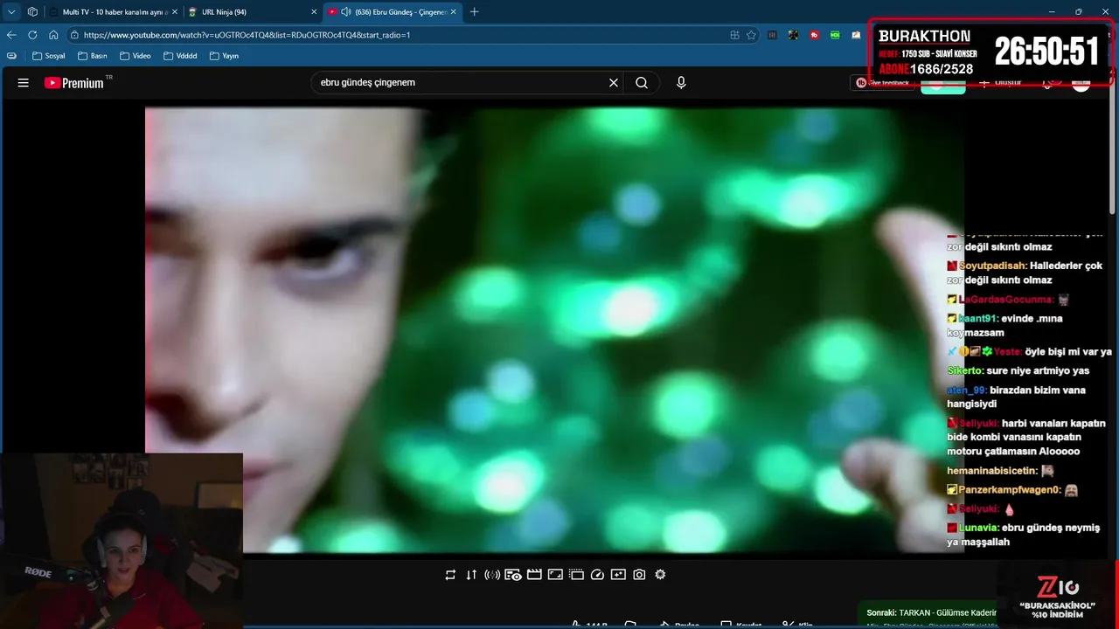Click the magnifier search button
The image size is (1119, 629).
tap(642, 83)
